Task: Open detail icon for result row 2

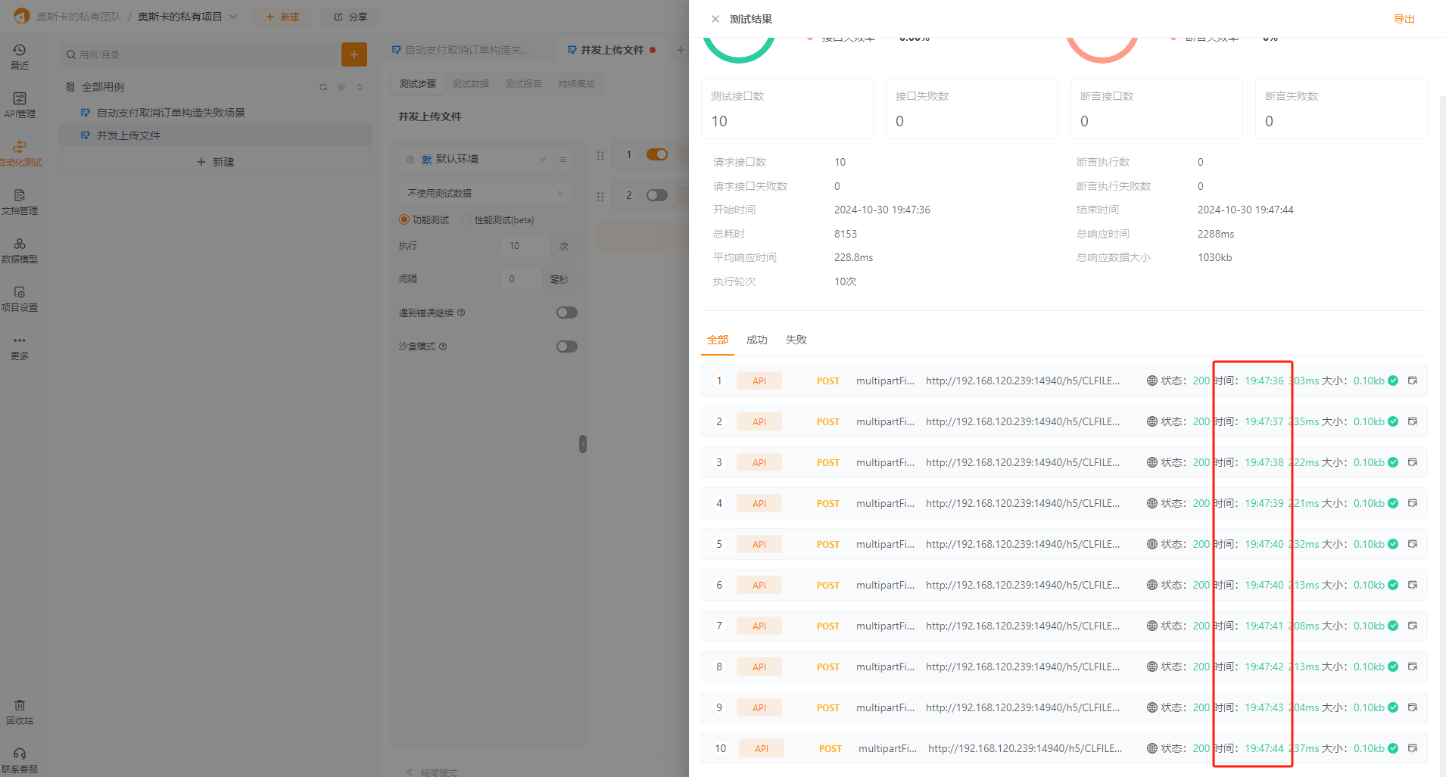Action: tap(1413, 421)
